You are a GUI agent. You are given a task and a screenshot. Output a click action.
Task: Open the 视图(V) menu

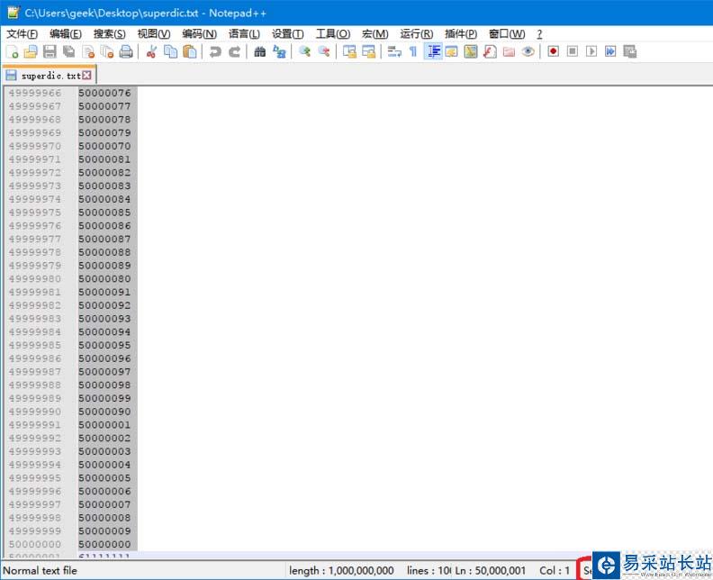(x=154, y=33)
